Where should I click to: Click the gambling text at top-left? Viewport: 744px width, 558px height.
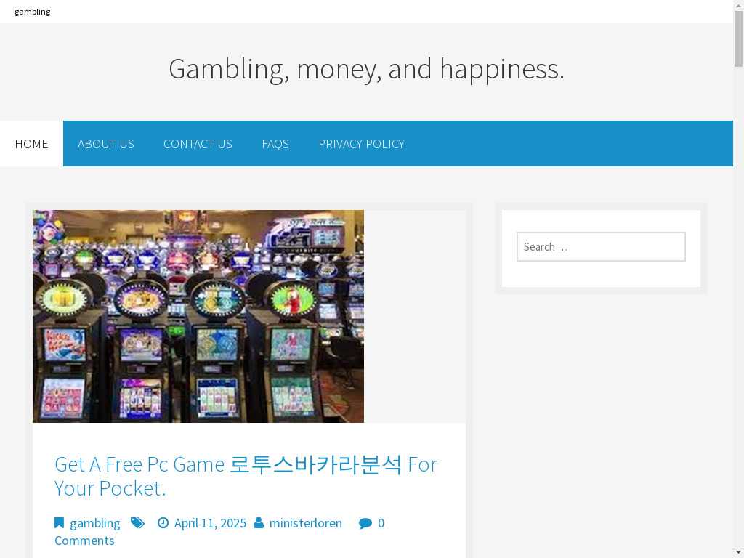click(x=32, y=12)
